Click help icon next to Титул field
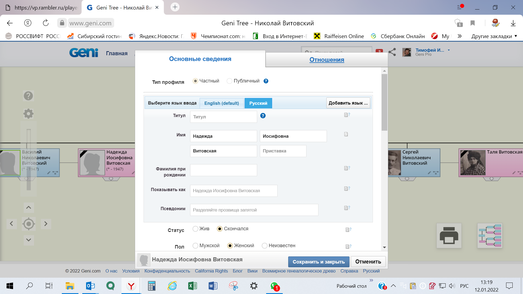This screenshot has height=294, width=523. tap(263, 116)
